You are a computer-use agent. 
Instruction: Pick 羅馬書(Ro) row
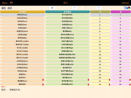pyautogui.click(x=67, y=31)
